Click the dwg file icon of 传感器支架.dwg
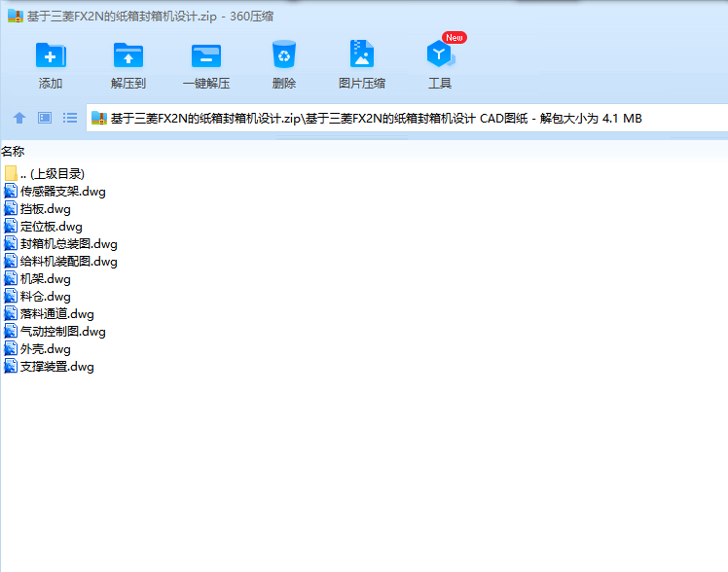The image size is (728, 572). tap(11, 191)
